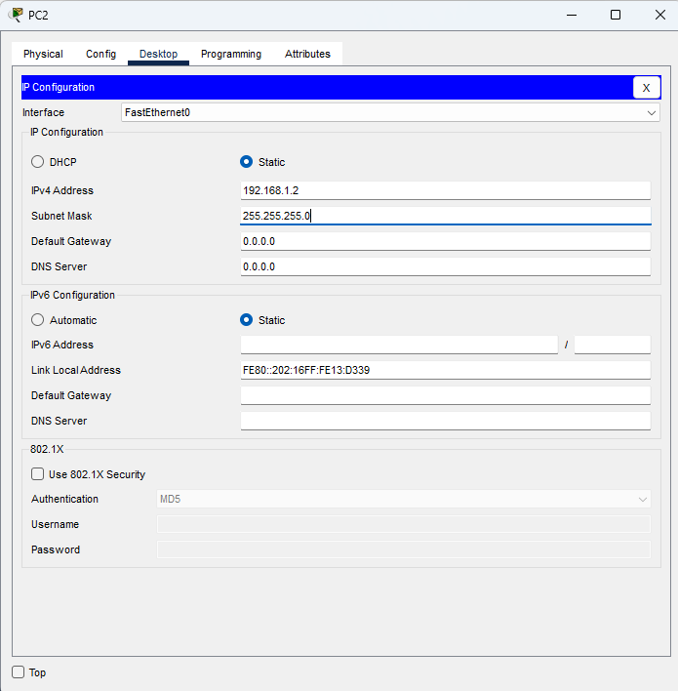Open the Config tab

(x=100, y=54)
